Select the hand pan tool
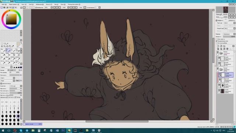This screenshot has height=133, width=236. [x=10, y=46]
